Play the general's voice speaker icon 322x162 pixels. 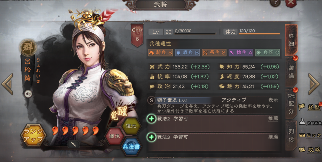coord(28,94)
